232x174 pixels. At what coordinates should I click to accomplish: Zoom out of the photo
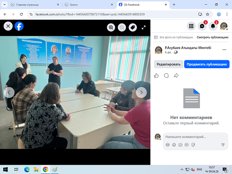(x=122, y=27)
